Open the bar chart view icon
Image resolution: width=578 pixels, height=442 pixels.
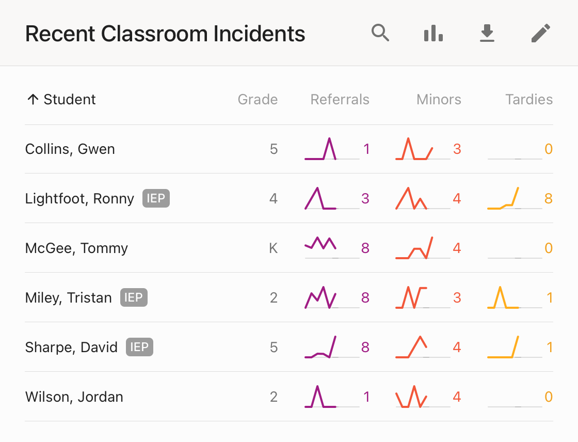(x=434, y=34)
